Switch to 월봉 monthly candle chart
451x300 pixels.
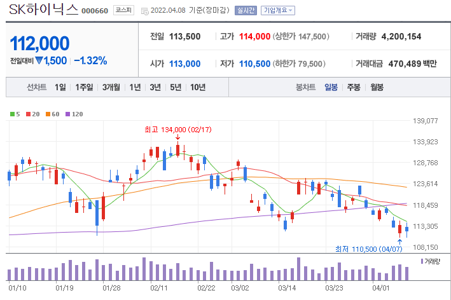[377, 87]
